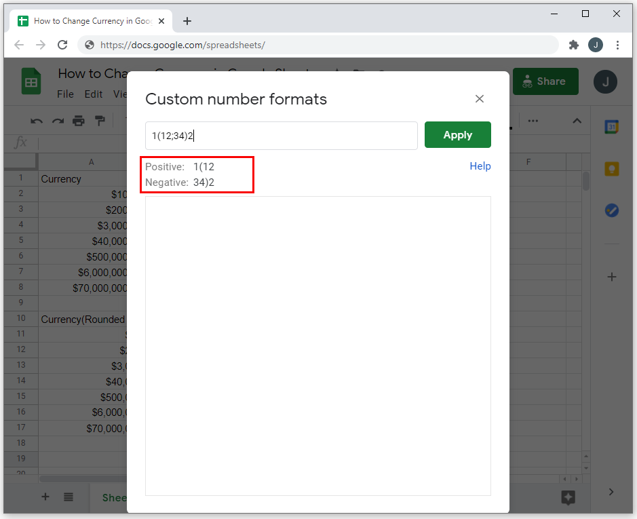The height and width of the screenshot is (519, 637).
Task: Collapse the toolbar with the chevron
Action: point(577,120)
